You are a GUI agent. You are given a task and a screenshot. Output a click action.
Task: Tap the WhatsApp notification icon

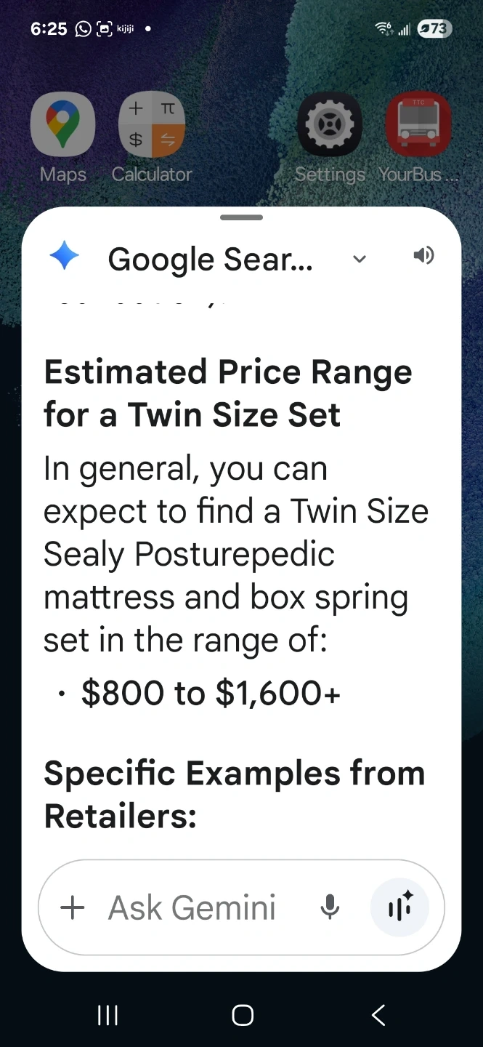click(83, 29)
